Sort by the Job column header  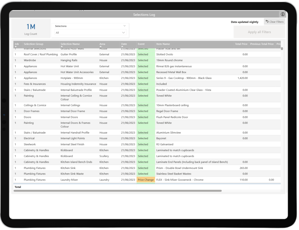[17, 44]
